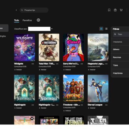Open Hogwarts Lega... options menu
Image resolution: width=129 pixels, height=129 pixels.
pyautogui.click(x=106, y=64)
